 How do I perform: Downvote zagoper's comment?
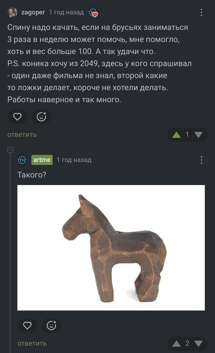pos(198,135)
